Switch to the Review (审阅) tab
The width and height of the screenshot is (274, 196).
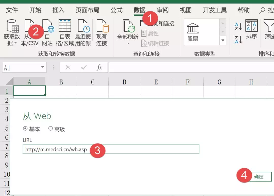coord(163,10)
